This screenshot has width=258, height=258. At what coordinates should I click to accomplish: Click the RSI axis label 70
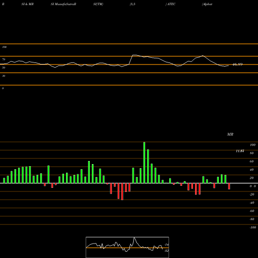[4, 59]
